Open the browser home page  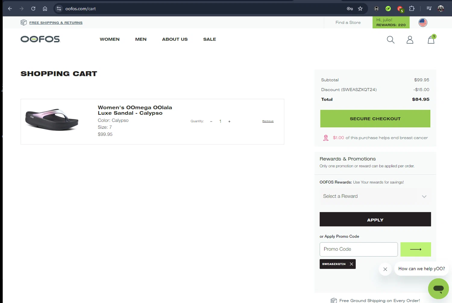[45, 9]
